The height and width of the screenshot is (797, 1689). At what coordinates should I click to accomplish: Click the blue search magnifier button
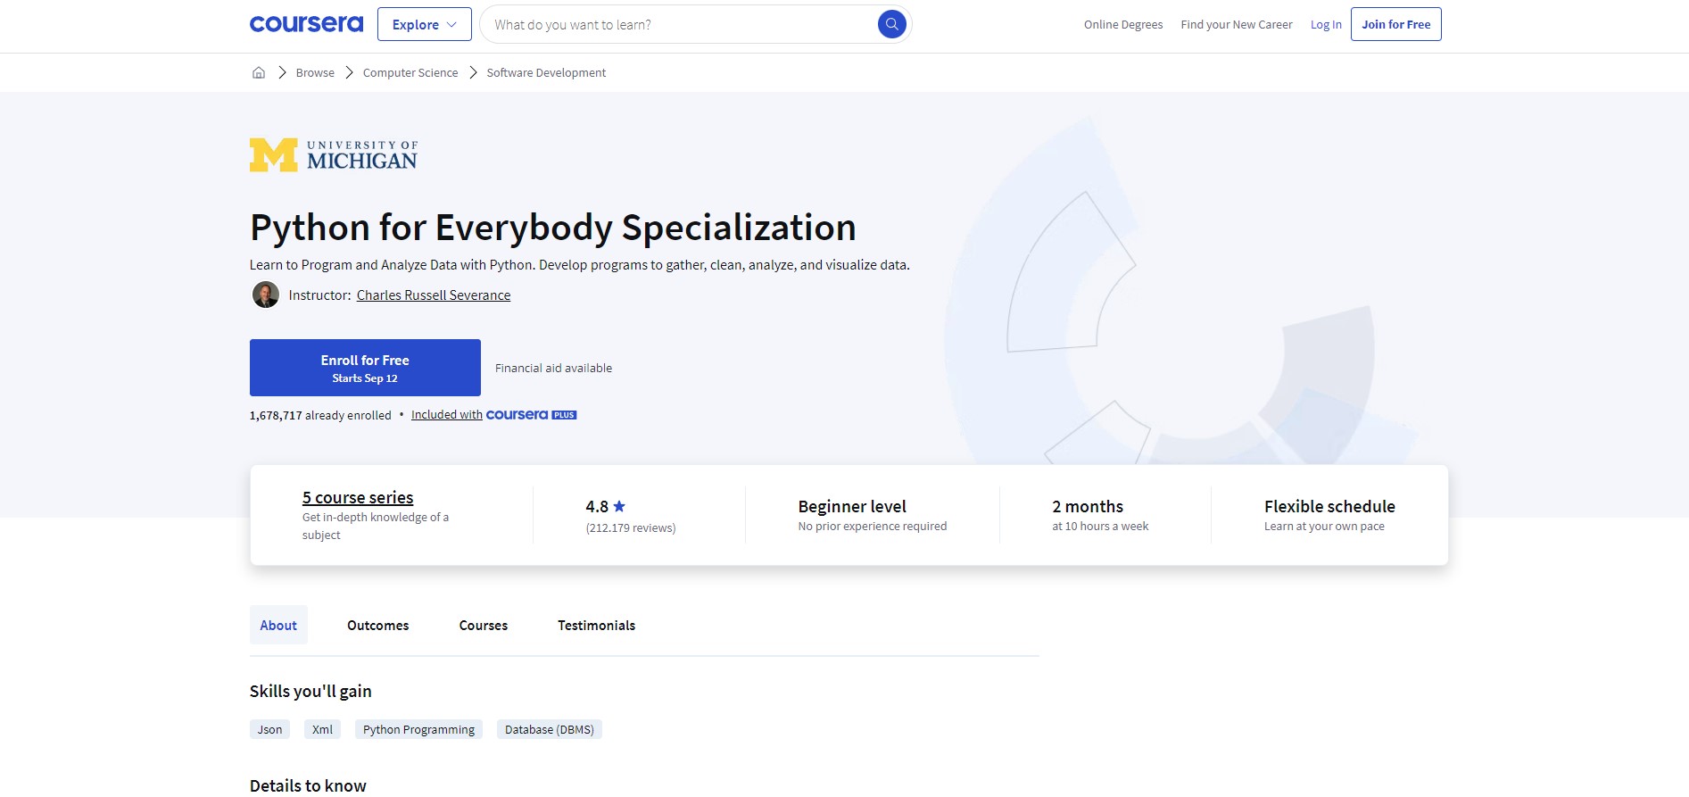click(891, 24)
